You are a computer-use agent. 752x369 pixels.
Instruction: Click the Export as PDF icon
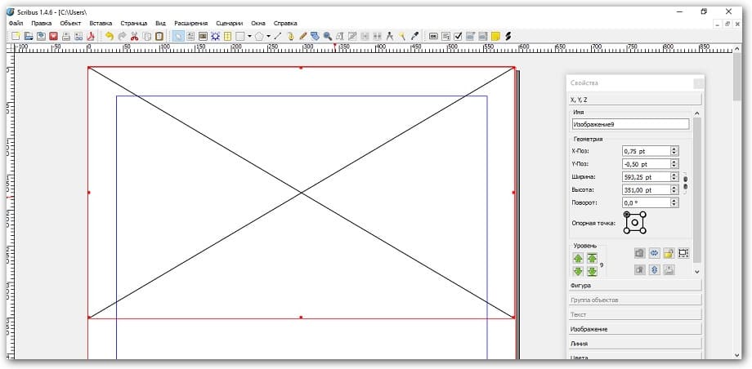91,36
